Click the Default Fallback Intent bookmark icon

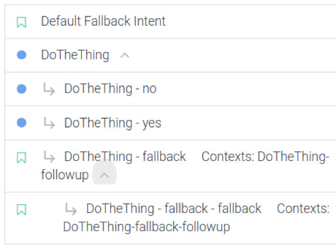click(x=22, y=22)
